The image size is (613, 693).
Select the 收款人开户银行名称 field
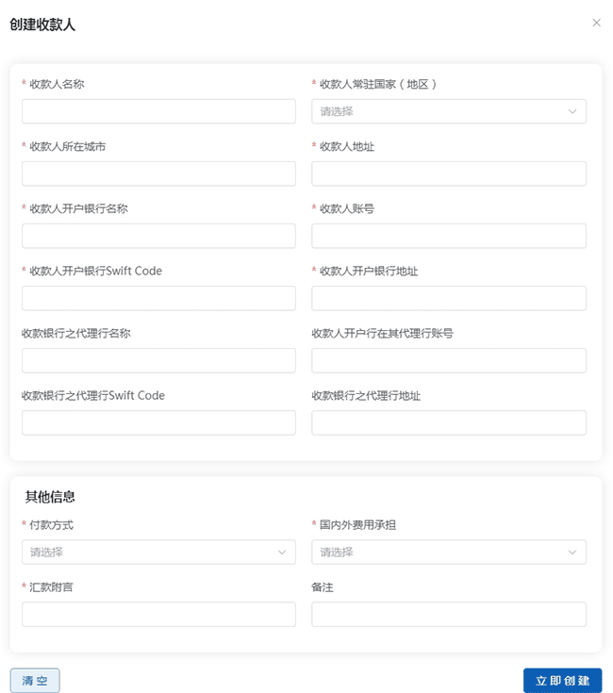158,236
